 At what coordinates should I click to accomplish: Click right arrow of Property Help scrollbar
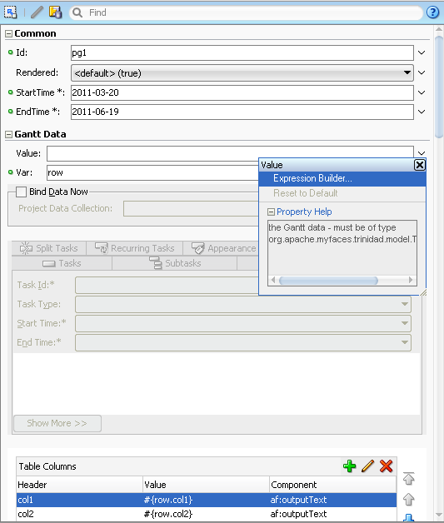click(411, 280)
